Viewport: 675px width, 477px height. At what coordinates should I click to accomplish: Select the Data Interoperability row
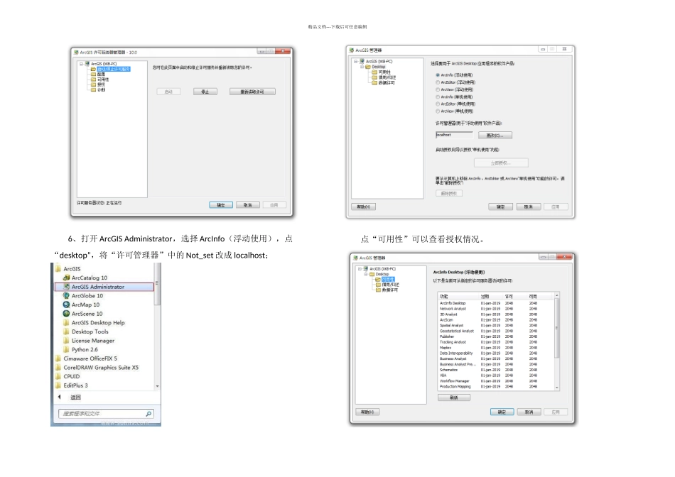coord(497,353)
